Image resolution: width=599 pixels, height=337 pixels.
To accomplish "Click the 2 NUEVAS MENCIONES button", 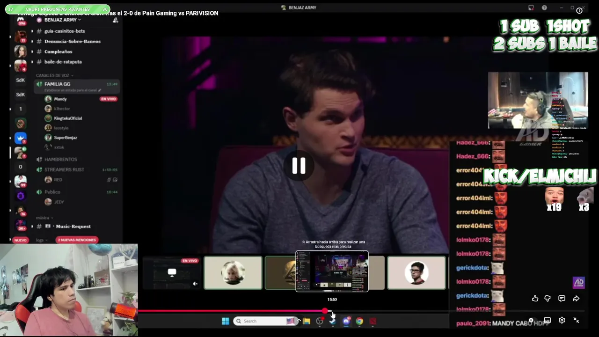I will [x=77, y=240].
